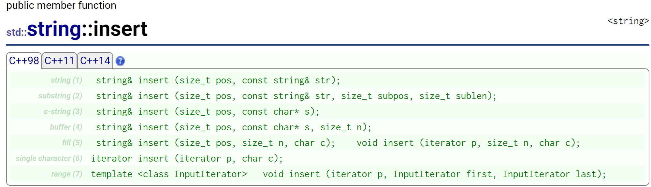Click the substring signature with subpos and sublen
Image resolution: width=651 pixels, height=187 pixels.
coord(296,96)
